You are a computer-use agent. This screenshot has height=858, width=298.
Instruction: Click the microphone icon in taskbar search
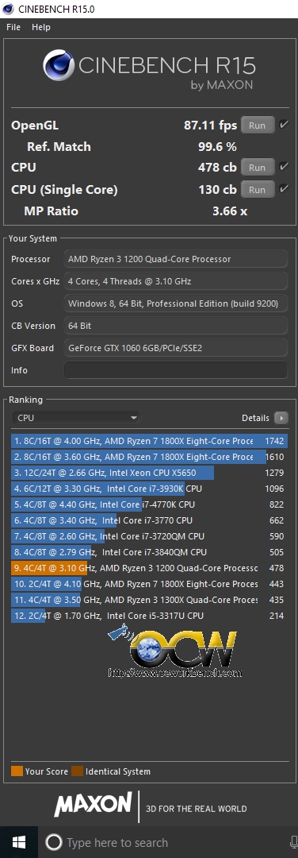(293, 843)
